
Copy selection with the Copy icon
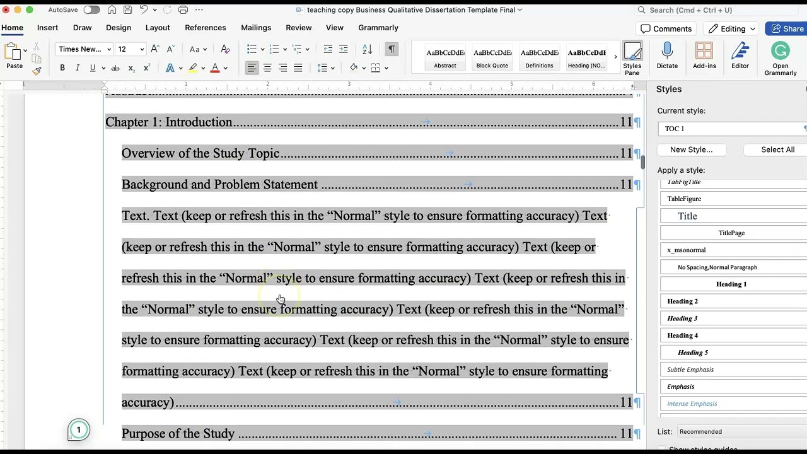pos(37,59)
